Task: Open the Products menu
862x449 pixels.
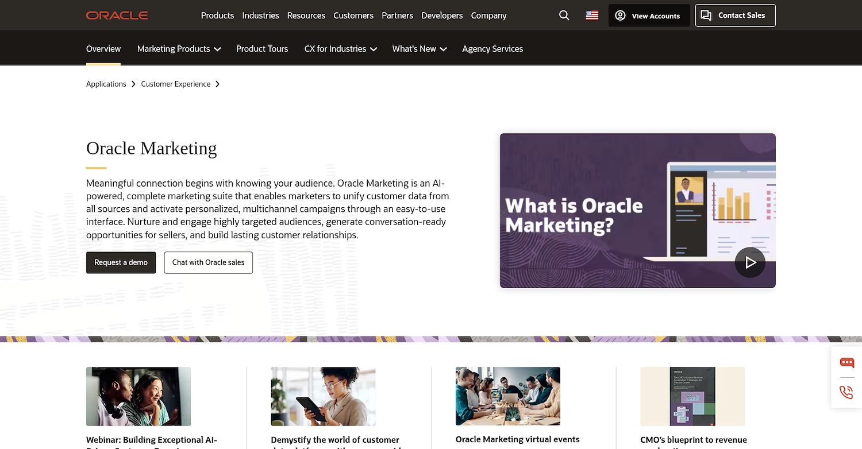Action: tap(217, 16)
